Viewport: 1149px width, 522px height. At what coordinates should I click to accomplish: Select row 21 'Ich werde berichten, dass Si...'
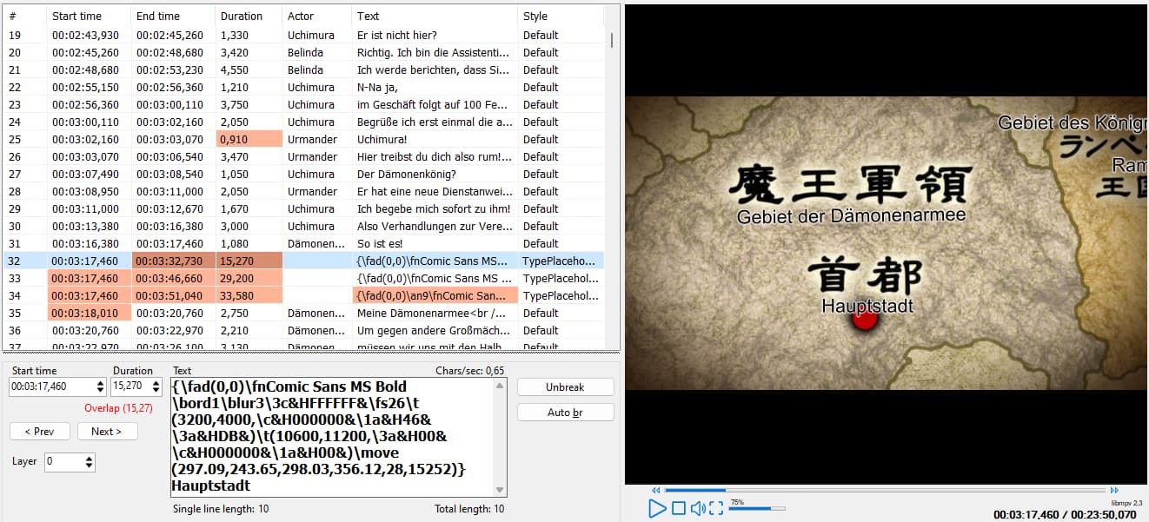303,69
